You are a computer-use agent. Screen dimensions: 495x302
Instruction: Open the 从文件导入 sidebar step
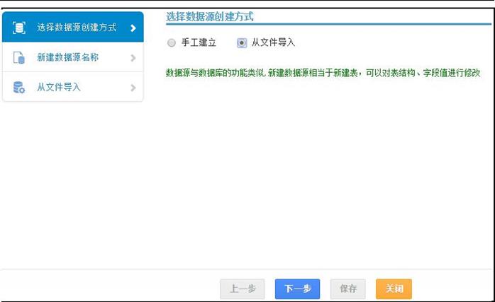pos(73,87)
